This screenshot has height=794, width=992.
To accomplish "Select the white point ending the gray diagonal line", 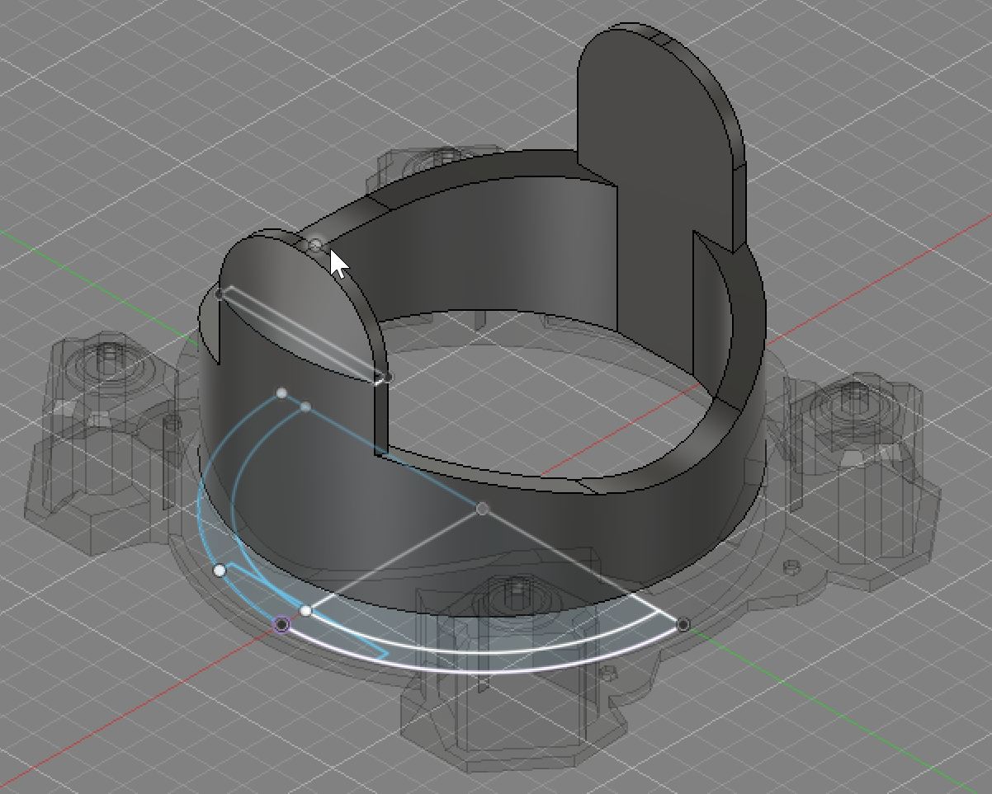I will point(306,611).
